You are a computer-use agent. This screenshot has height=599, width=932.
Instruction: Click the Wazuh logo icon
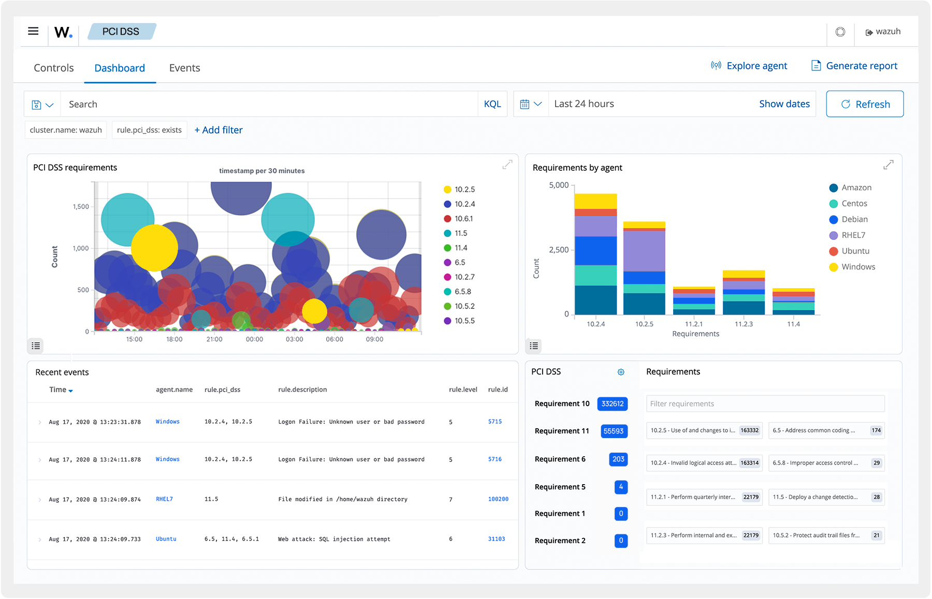coord(62,31)
